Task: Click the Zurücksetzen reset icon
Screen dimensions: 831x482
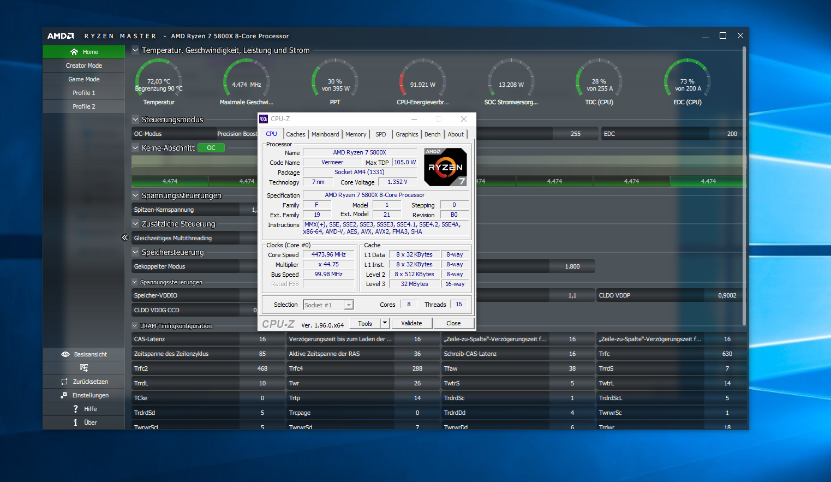Action: point(64,382)
